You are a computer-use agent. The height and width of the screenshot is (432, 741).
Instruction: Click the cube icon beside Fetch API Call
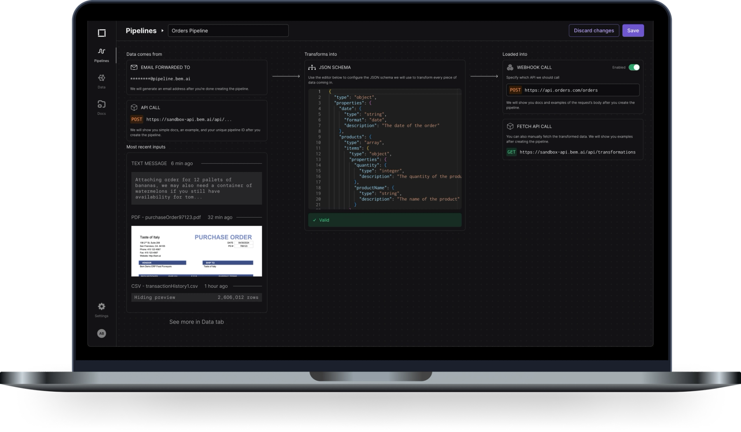point(510,126)
